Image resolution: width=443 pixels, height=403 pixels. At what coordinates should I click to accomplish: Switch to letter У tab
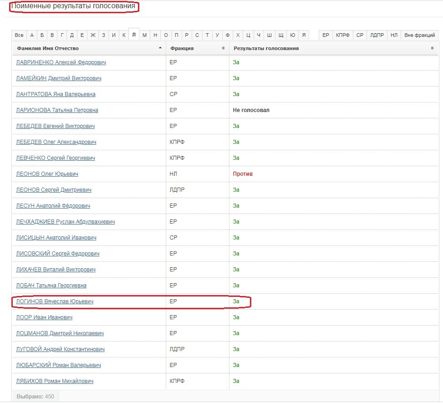click(x=217, y=35)
